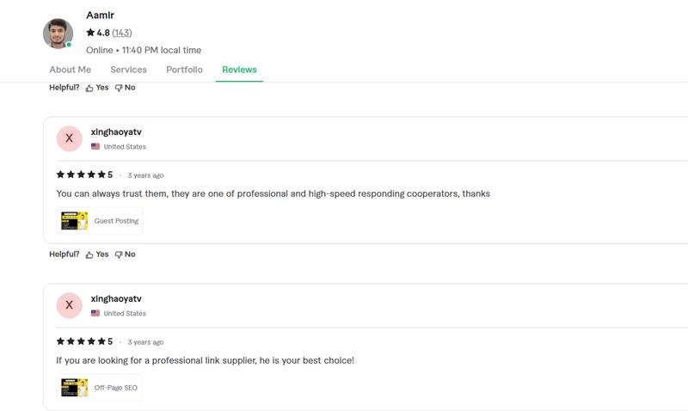Open the 143 reviews count link

[x=122, y=33]
